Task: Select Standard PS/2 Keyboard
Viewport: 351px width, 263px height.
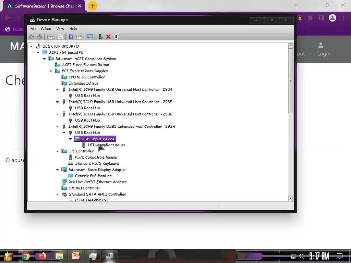Action: tap(97, 163)
